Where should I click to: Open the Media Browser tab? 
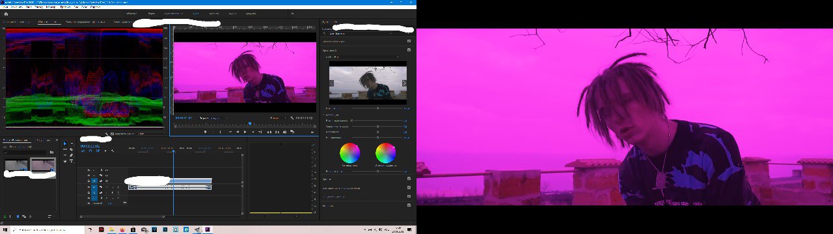pyautogui.click(x=43, y=140)
